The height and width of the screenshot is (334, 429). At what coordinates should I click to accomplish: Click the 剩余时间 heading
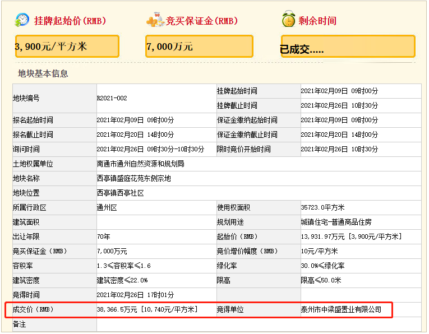coord(317,21)
